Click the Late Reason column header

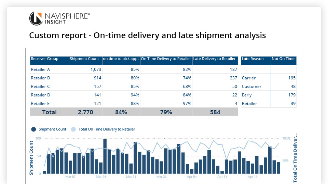point(253,59)
